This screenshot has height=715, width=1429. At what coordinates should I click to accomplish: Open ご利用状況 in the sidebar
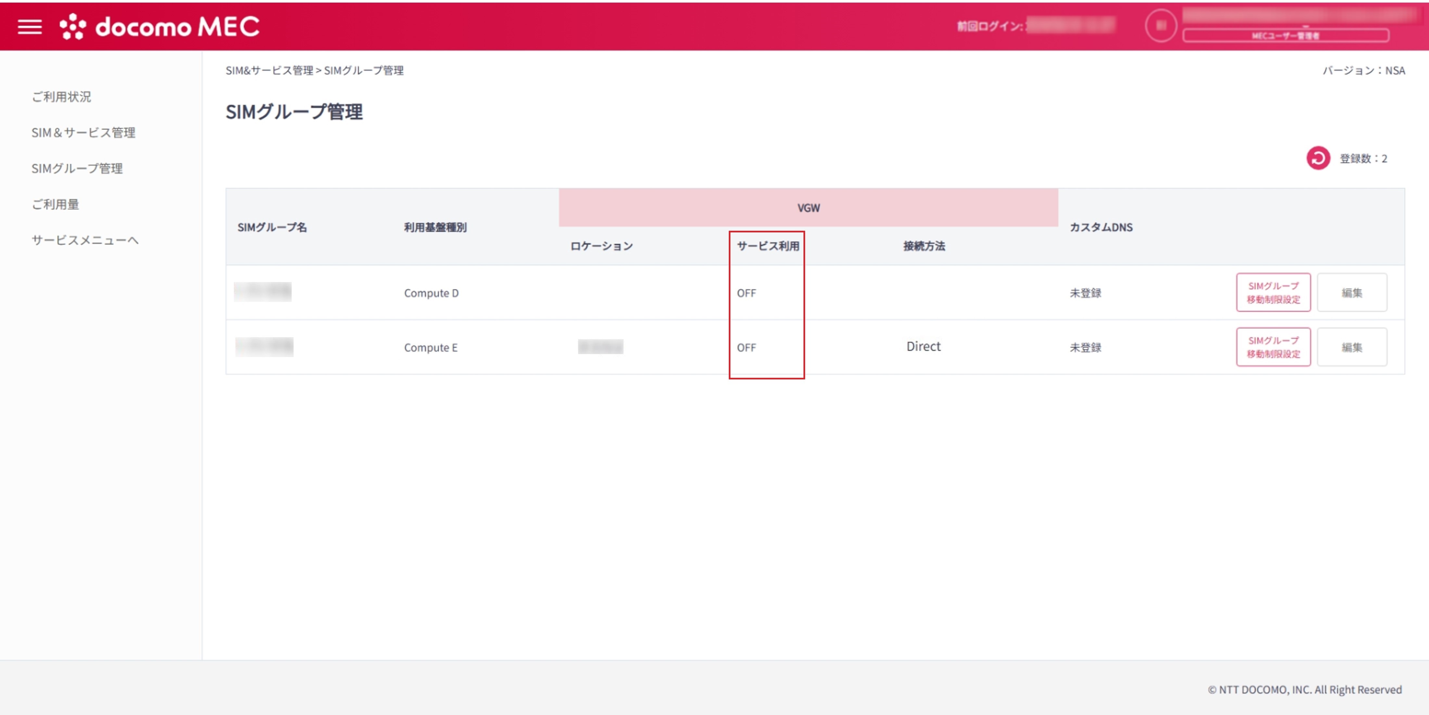pos(62,96)
